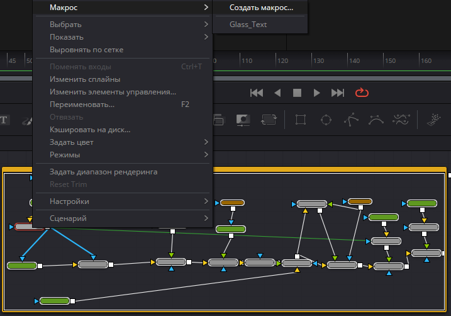Start forward playback
Image resolution: width=451 pixels, height=316 pixels.
coord(316,93)
